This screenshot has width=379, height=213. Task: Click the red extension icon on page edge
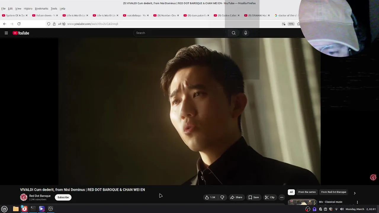click(x=373, y=177)
